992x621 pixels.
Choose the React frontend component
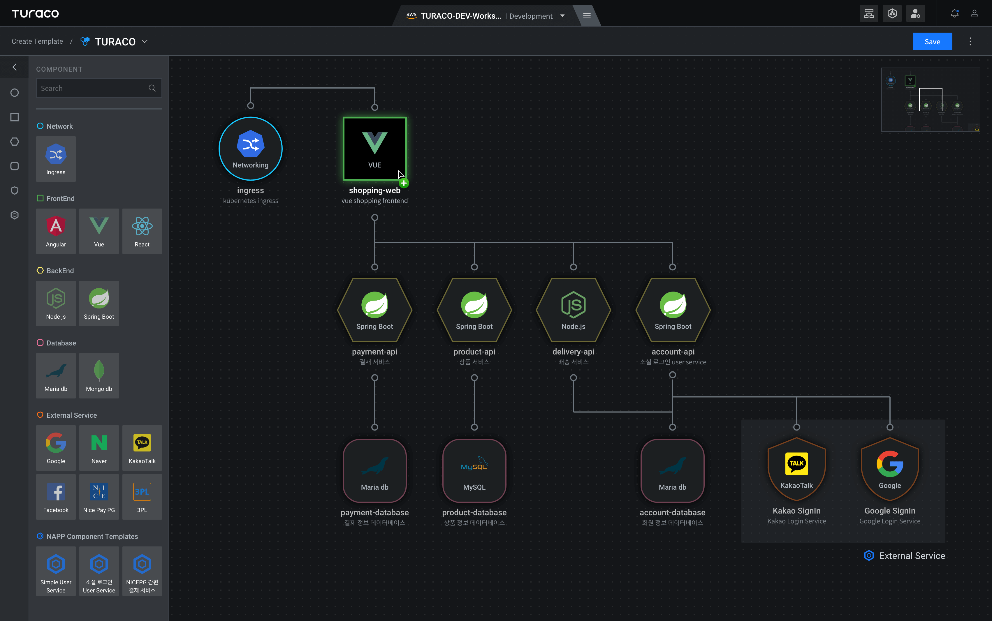[142, 231]
